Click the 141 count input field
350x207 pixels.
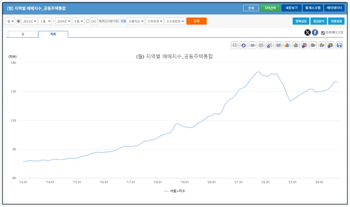click(94, 21)
